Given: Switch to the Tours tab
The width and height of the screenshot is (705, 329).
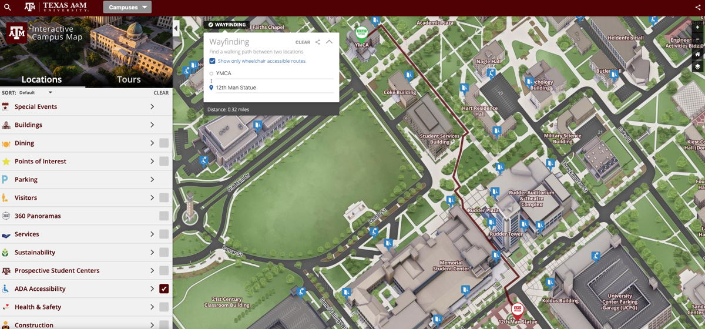Looking at the screenshot, I should [129, 80].
